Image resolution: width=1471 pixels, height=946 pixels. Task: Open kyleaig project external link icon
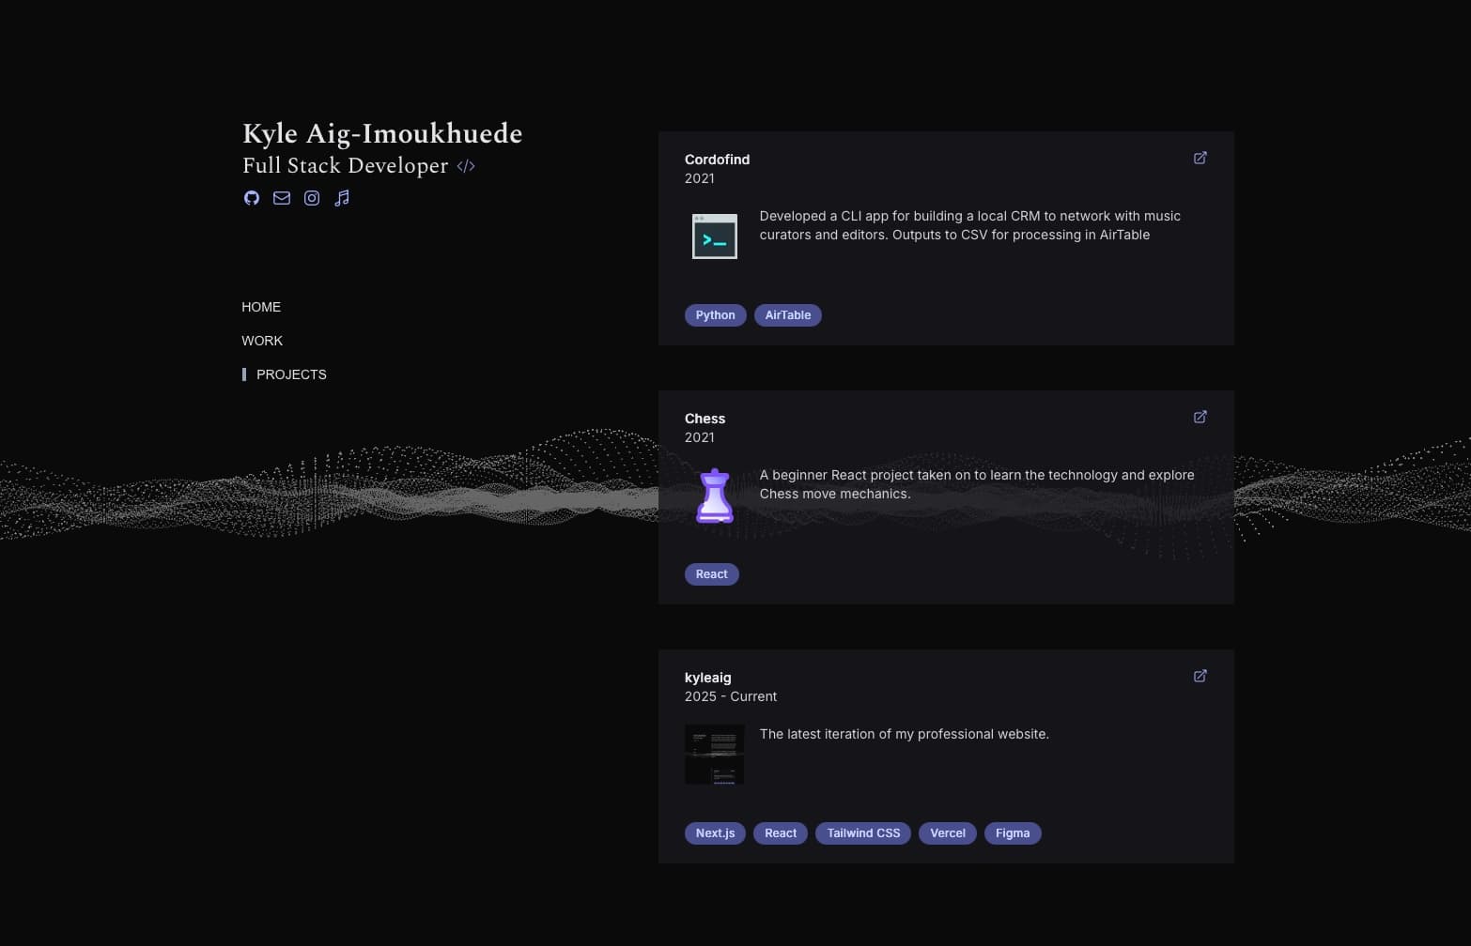(x=1200, y=677)
